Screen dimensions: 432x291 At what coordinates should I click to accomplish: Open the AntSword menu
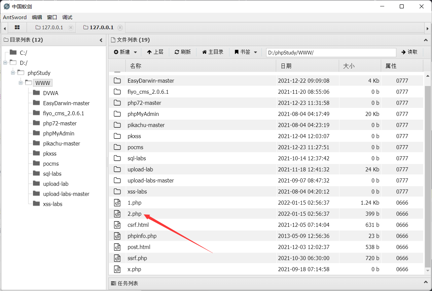coord(15,17)
